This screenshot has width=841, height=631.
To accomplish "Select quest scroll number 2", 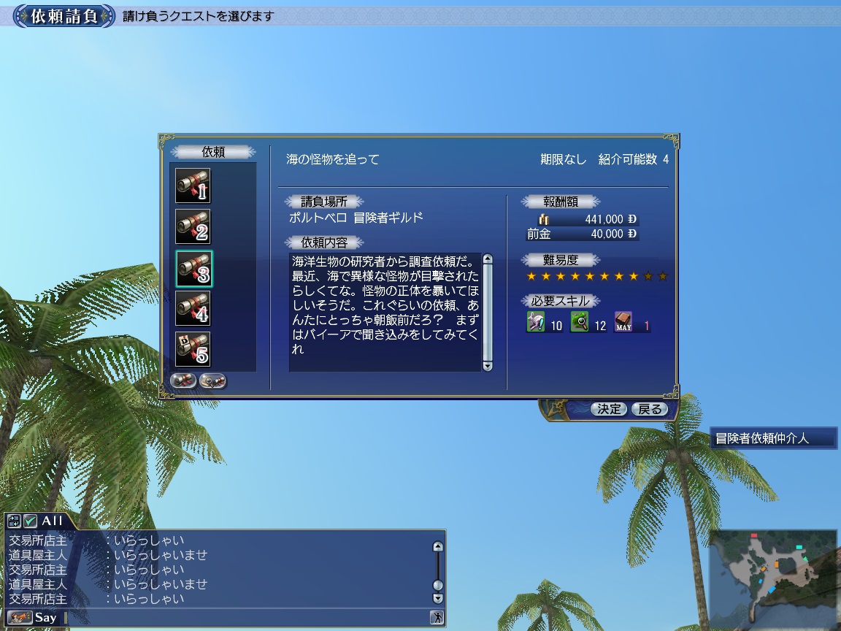I will click(193, 227).
